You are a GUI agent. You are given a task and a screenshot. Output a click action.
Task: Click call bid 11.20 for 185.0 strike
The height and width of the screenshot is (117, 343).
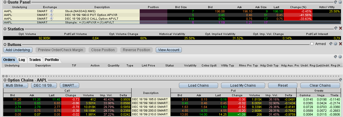pyautogui.click(x=17, y=99)
